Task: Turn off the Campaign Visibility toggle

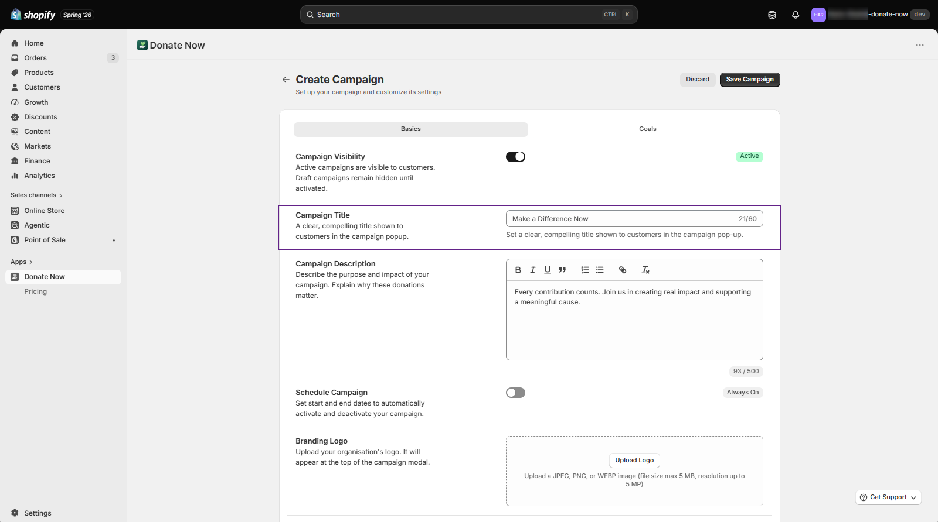Action: [515, 157]
